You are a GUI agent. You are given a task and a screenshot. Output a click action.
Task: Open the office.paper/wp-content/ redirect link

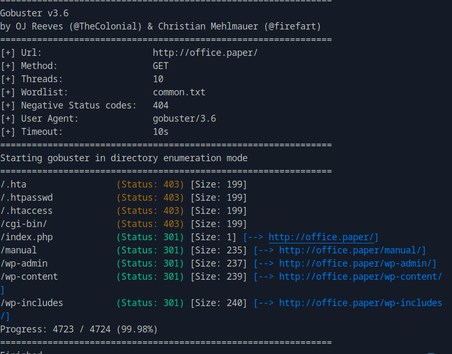coord(360,277)
